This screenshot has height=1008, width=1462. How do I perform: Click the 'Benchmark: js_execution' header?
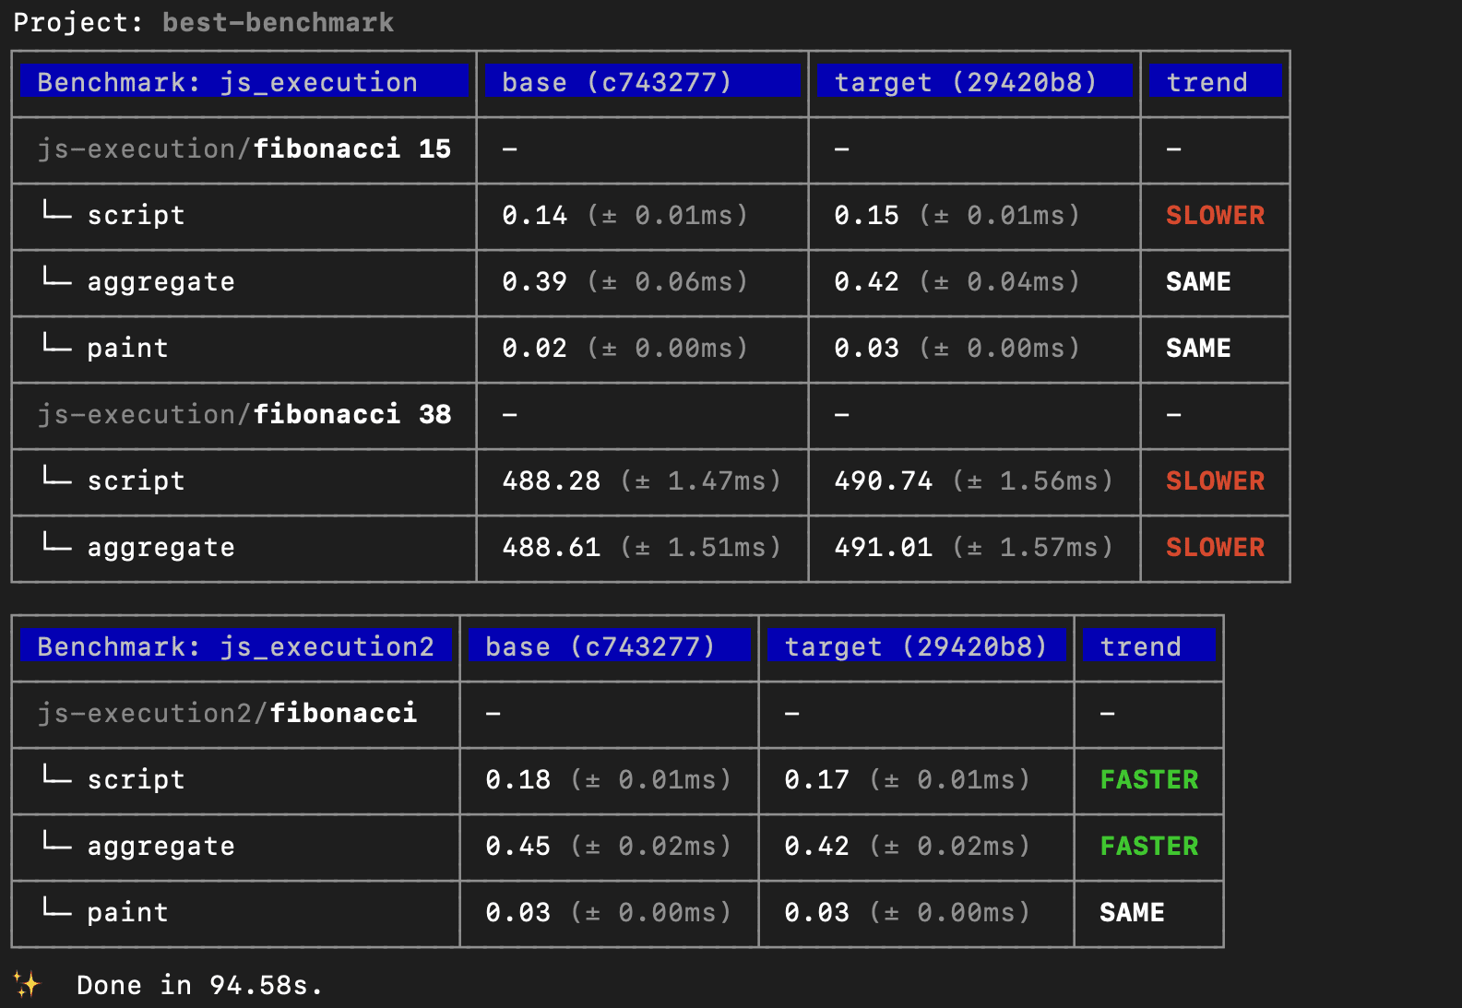coord(244,82)
